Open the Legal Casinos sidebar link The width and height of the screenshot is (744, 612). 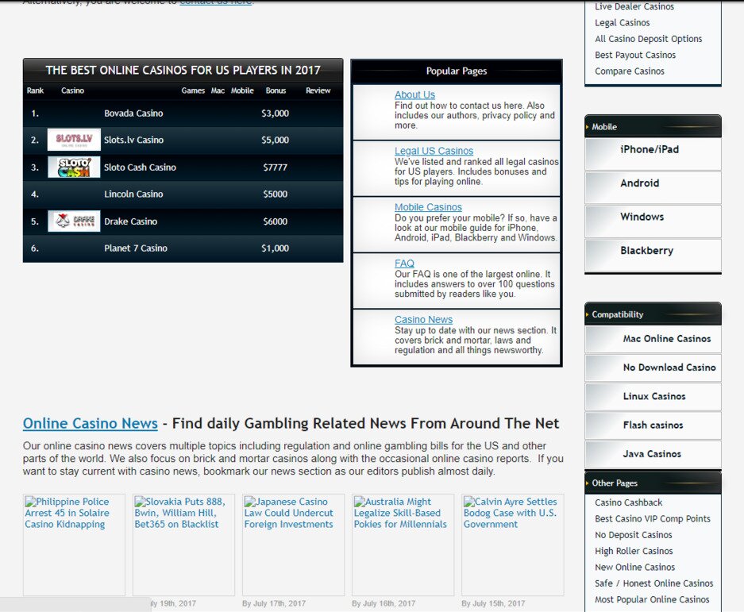[x=622, y=23]
